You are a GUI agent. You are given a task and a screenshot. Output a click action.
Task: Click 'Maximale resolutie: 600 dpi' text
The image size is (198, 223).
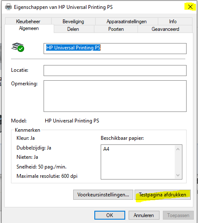pos(47,176)
